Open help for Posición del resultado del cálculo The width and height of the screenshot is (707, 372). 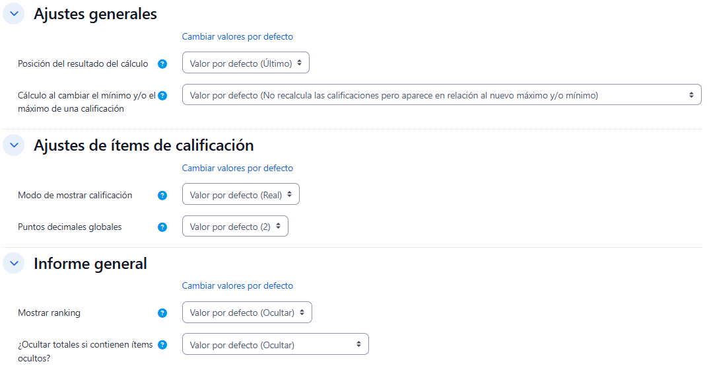pos(162,64)
